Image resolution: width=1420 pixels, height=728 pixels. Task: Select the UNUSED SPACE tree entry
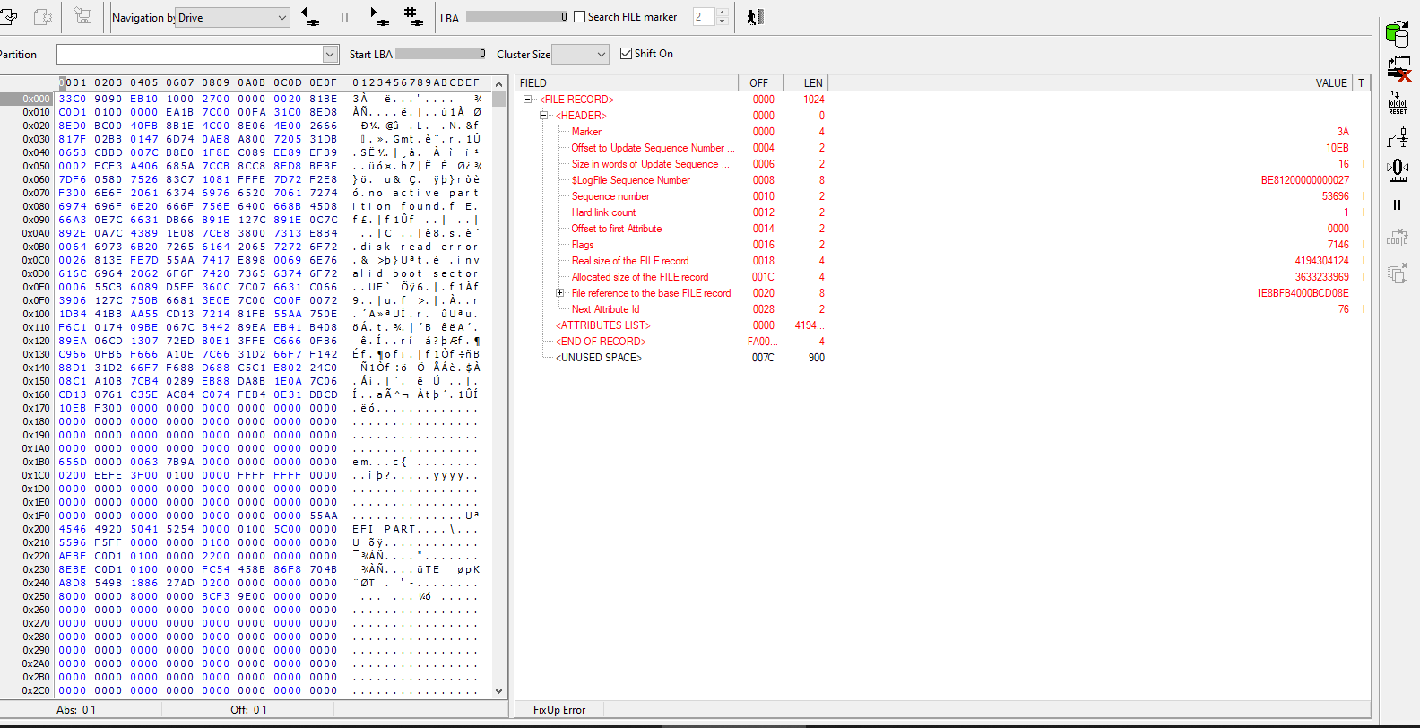coord(599,358)
